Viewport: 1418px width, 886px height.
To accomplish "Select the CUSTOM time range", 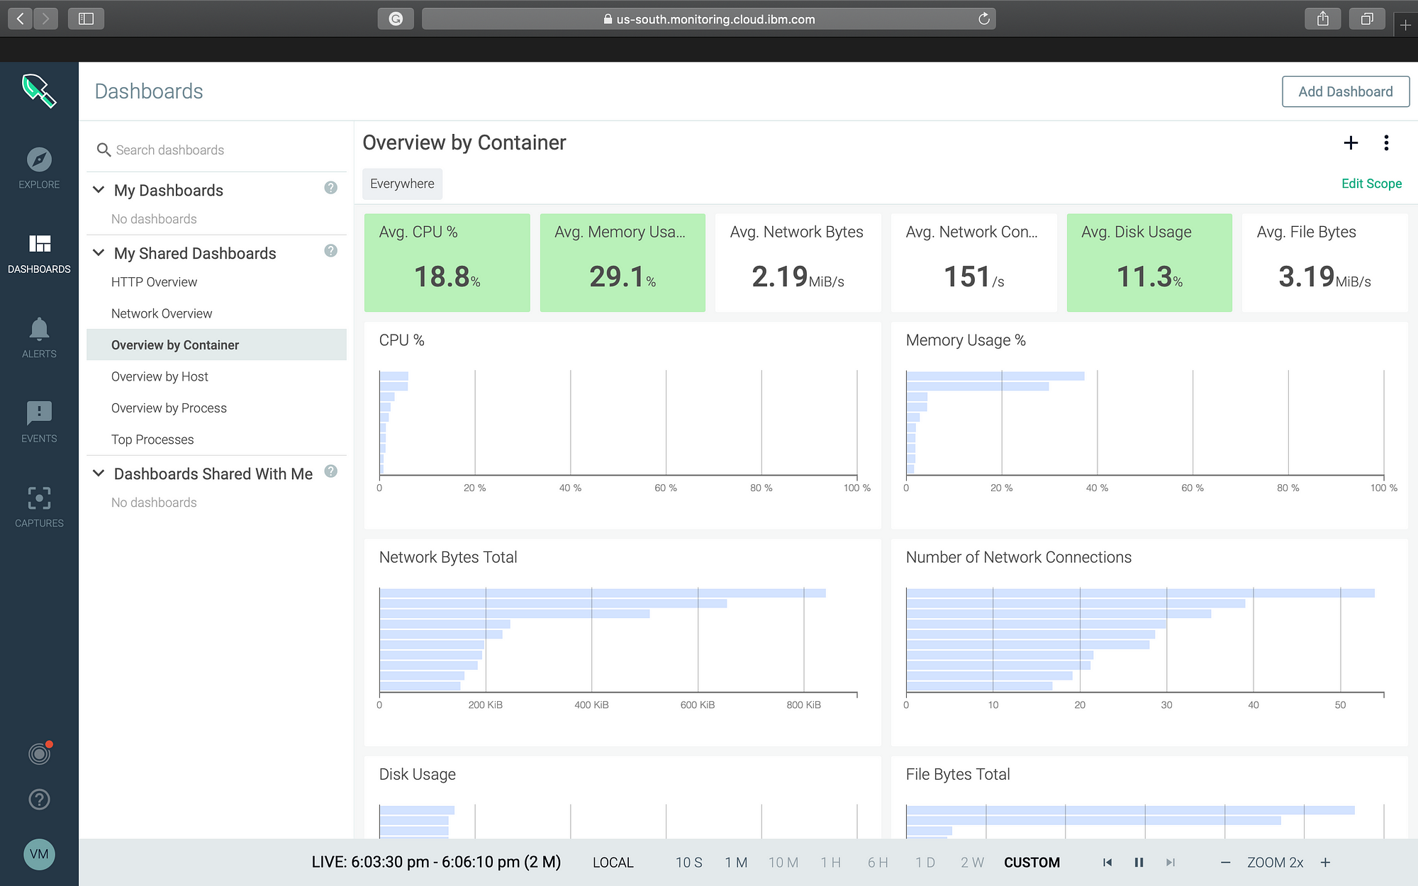I will click(x=1032, y=863).
